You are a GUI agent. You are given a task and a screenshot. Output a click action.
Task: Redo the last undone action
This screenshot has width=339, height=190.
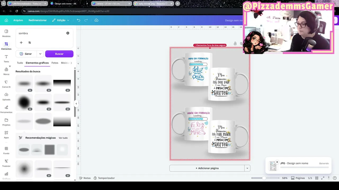pos(86,20)
